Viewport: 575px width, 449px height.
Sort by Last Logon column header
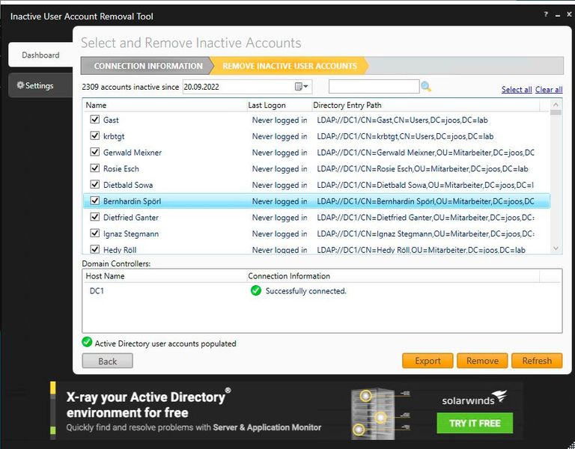click(x=279, y=106)
